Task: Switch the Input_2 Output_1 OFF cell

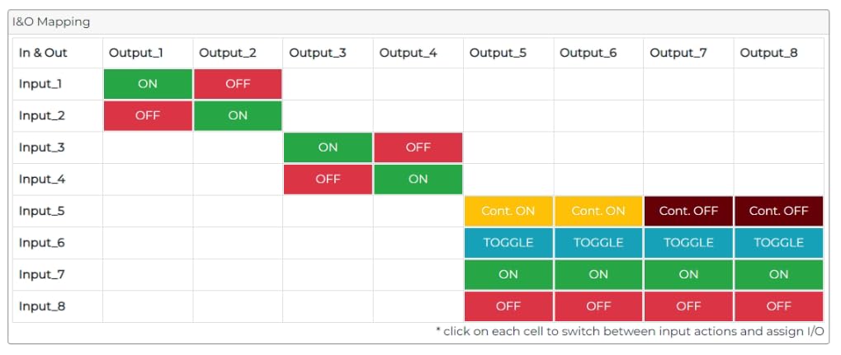Action: point(148,115)
